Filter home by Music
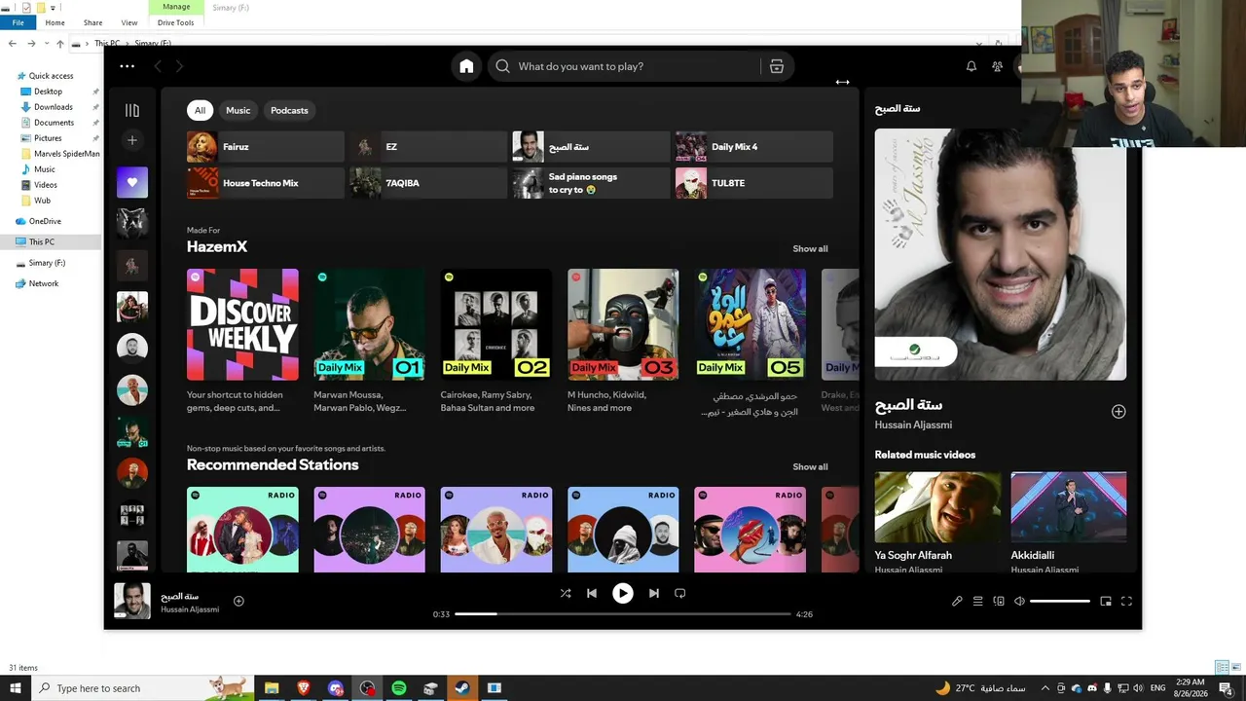 tap(238, 110)
